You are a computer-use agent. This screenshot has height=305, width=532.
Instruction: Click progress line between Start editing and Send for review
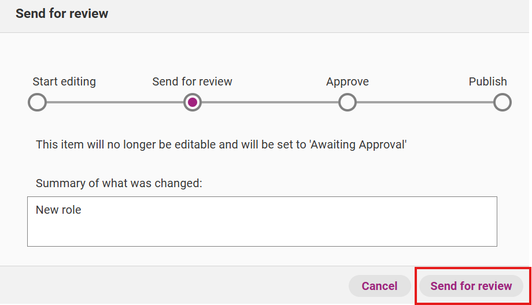click(x=114, y=103)
